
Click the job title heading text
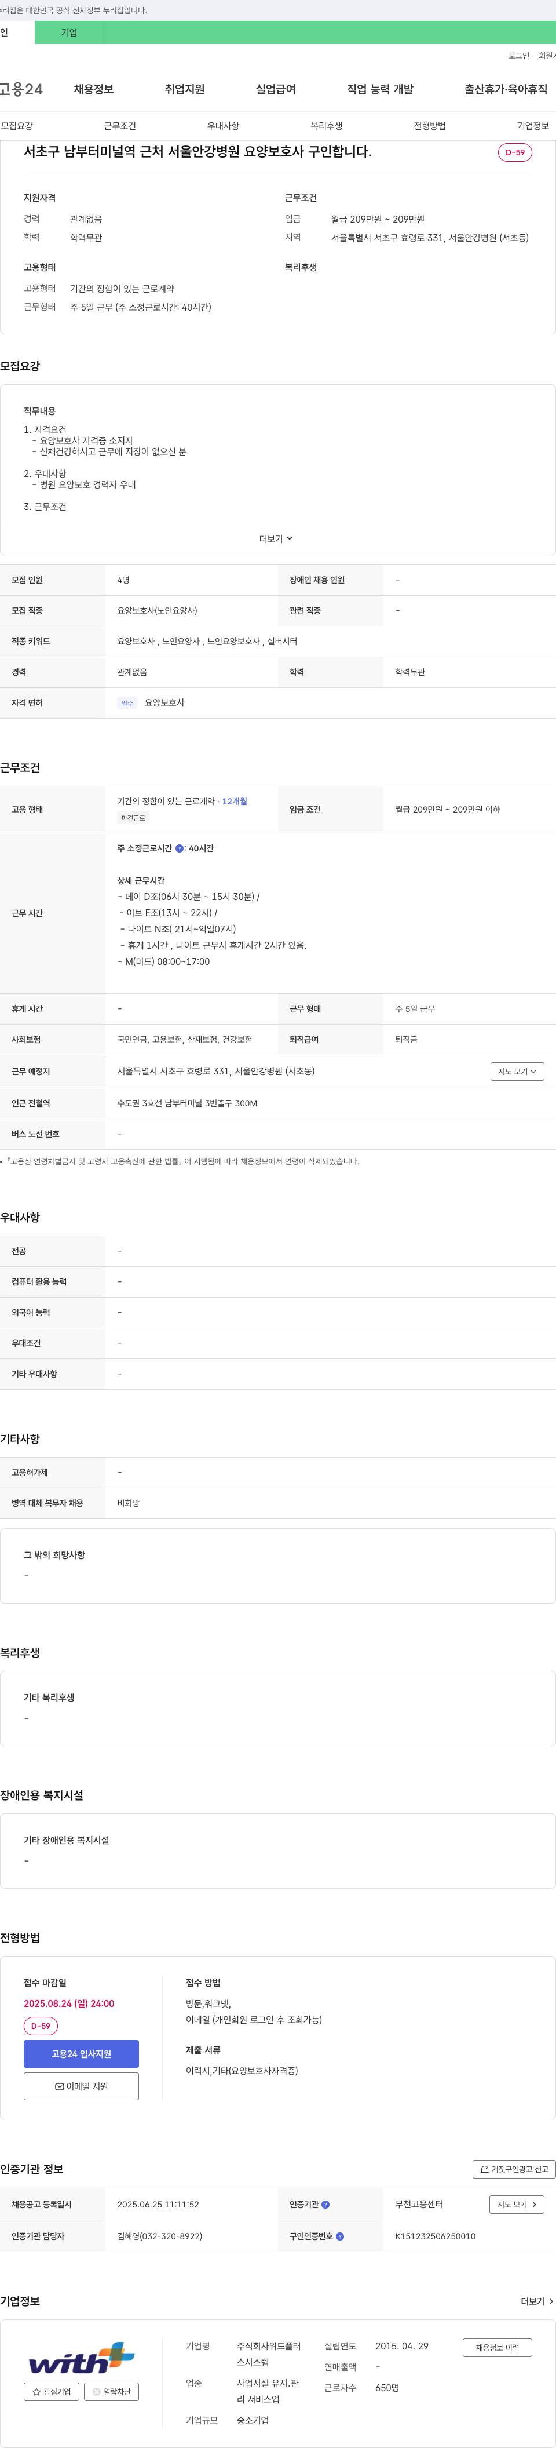pyautogui.click(x=197, y=152)
